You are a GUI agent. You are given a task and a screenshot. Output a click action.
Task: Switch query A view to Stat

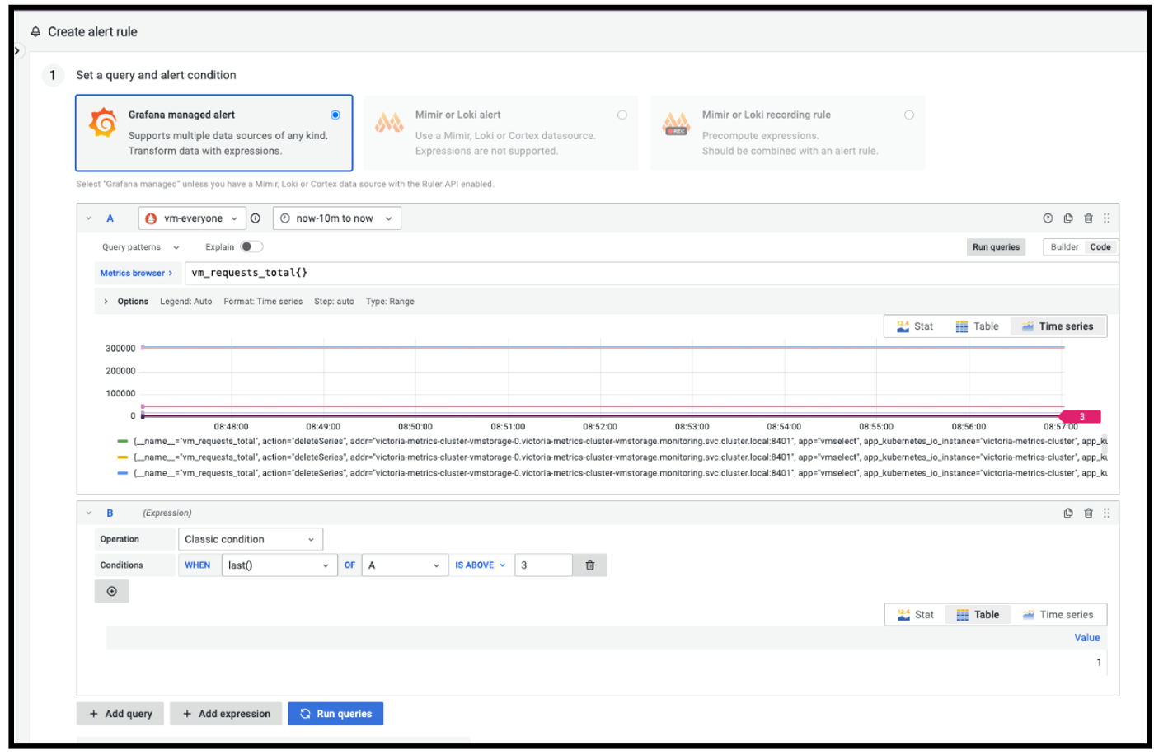click(x=915, y=326)
